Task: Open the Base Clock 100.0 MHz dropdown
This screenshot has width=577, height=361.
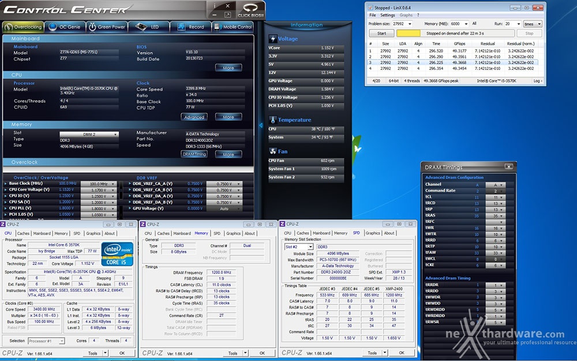Action: 98,184
